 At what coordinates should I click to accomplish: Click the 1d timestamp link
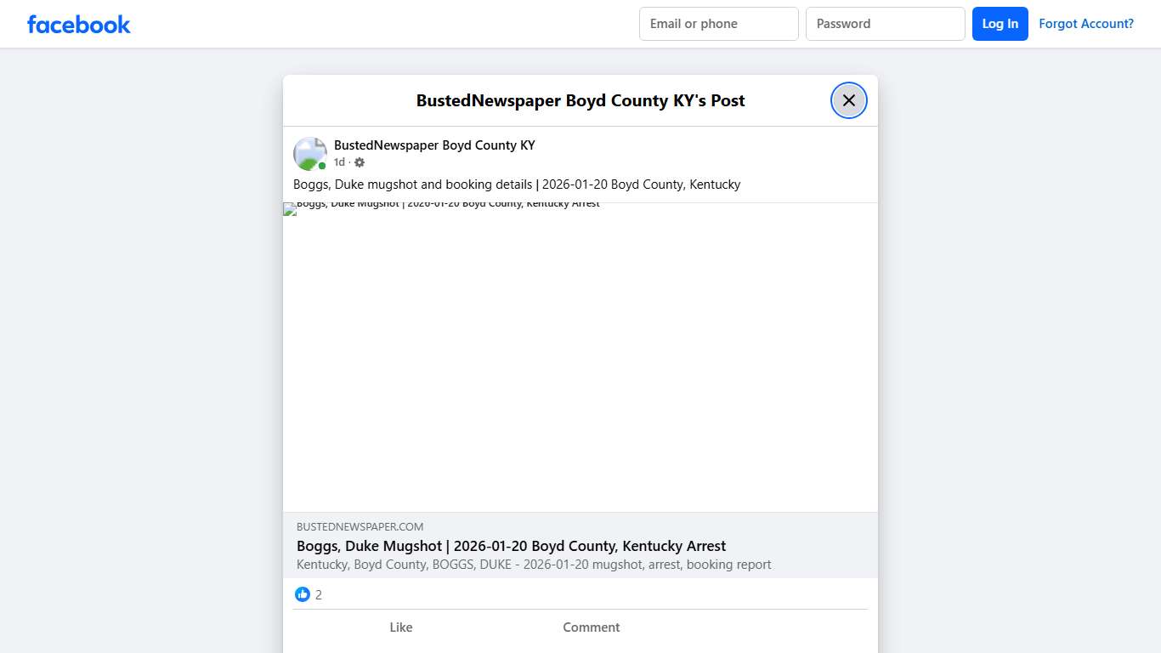pyautogui.click(x=338, y=162)
